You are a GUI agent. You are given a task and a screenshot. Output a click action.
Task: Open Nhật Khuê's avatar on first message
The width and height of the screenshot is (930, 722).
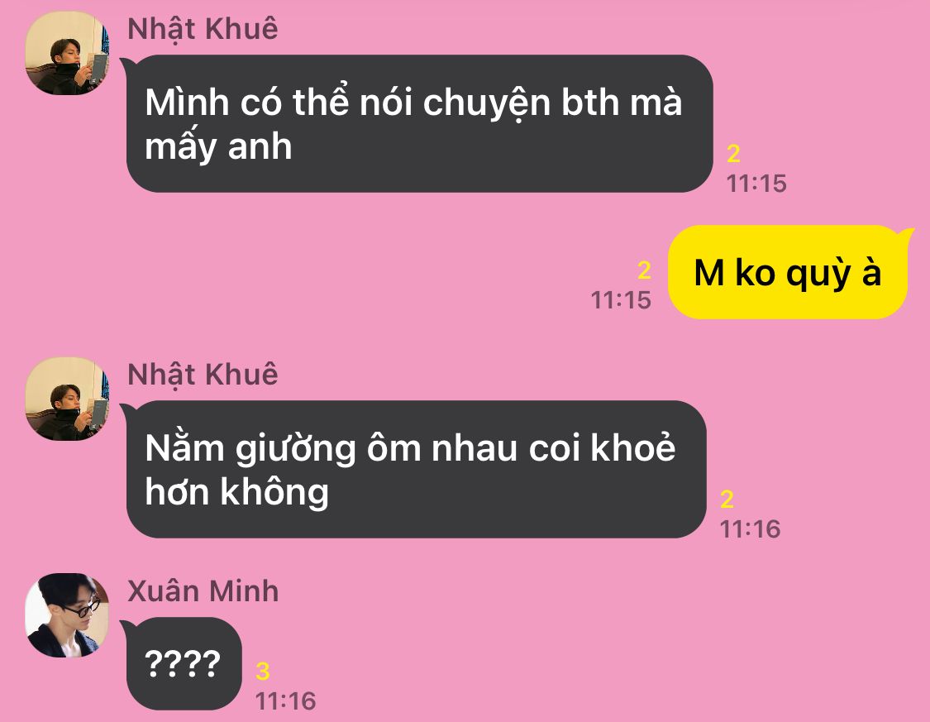(67, 53)
